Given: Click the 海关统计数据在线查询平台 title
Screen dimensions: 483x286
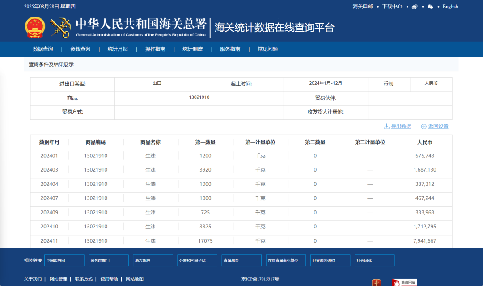Looking at the screenshot, I should click(275, 28).
